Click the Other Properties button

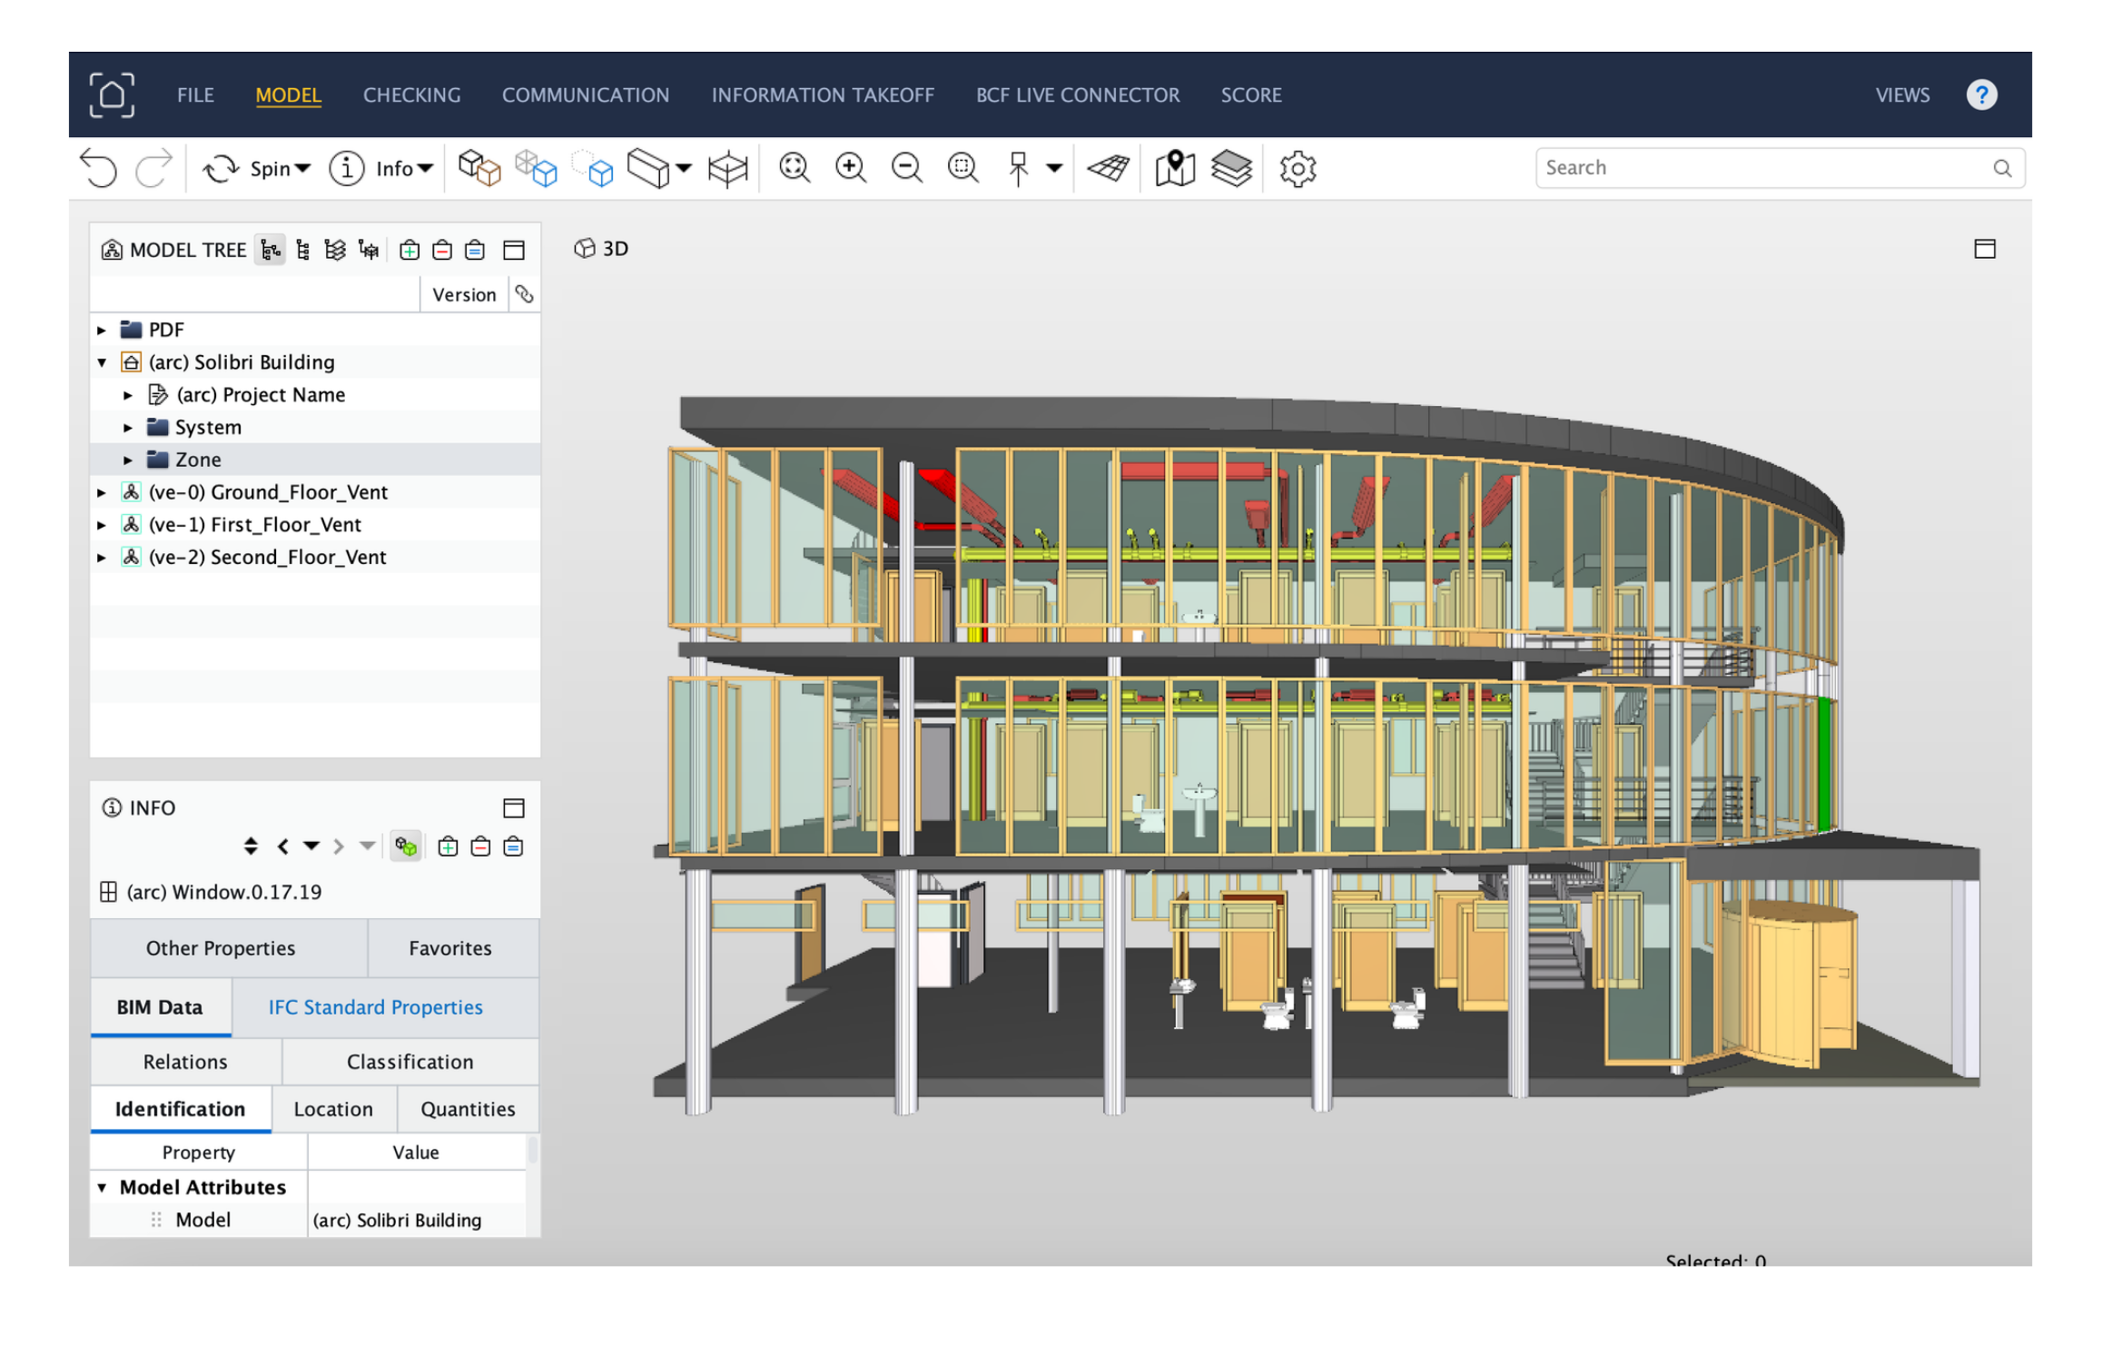[220, 948]
